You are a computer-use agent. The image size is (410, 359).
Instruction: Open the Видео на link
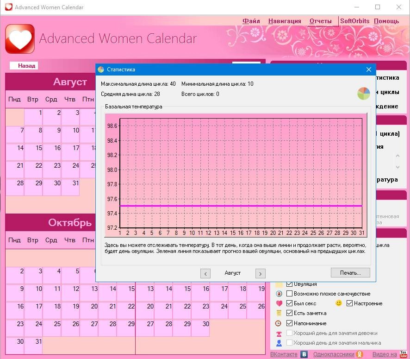(x=385, y=354)
